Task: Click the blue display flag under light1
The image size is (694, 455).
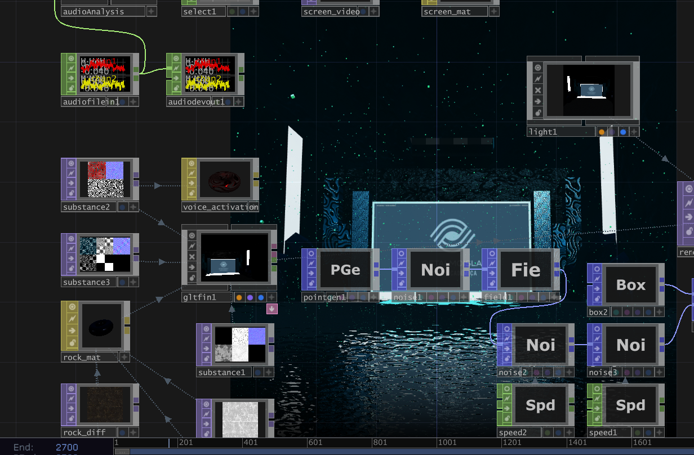Action: [623, 132]
